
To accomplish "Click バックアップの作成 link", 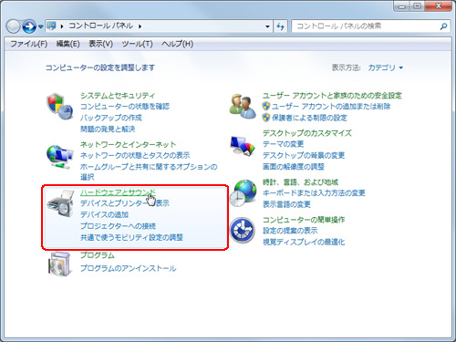I will (x=111, y=118).
